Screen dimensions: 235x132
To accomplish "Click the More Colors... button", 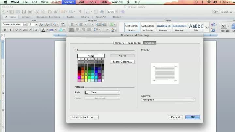I will click(122, 62).
